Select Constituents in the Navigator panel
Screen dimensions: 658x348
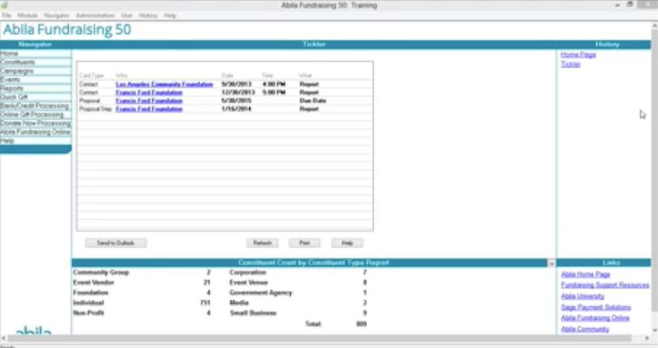[36, 62]
